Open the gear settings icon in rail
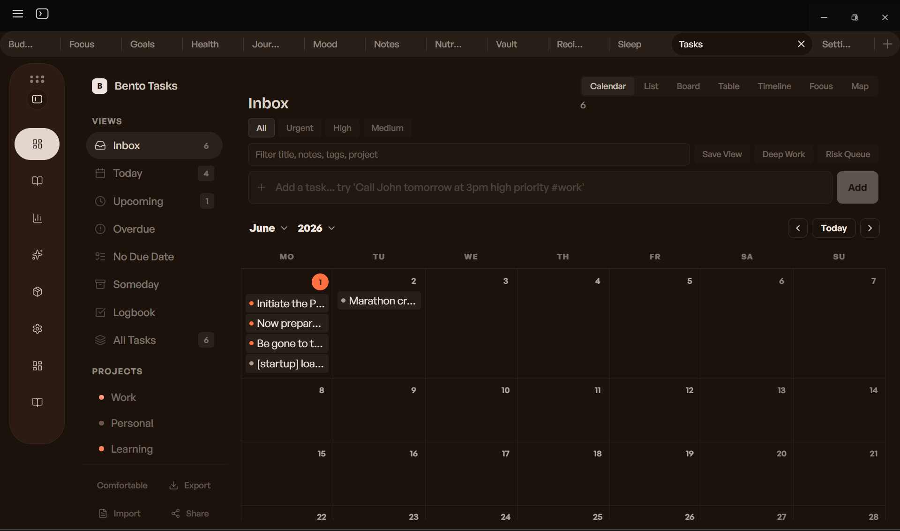This screenshot has width=900, height=531. (37, 329)
